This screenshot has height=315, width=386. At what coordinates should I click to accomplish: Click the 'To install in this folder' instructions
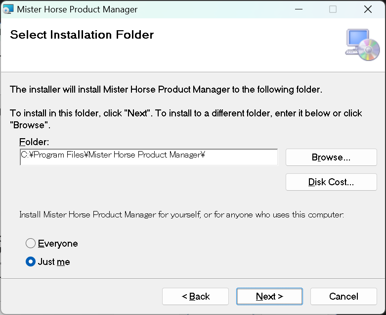pos(186,113)
